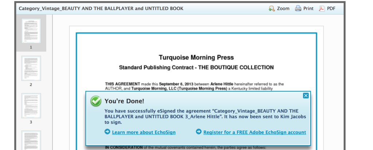
Task: Click the Zoom label in toolbar
Action: pyautogui.click(x=283, y=9)
